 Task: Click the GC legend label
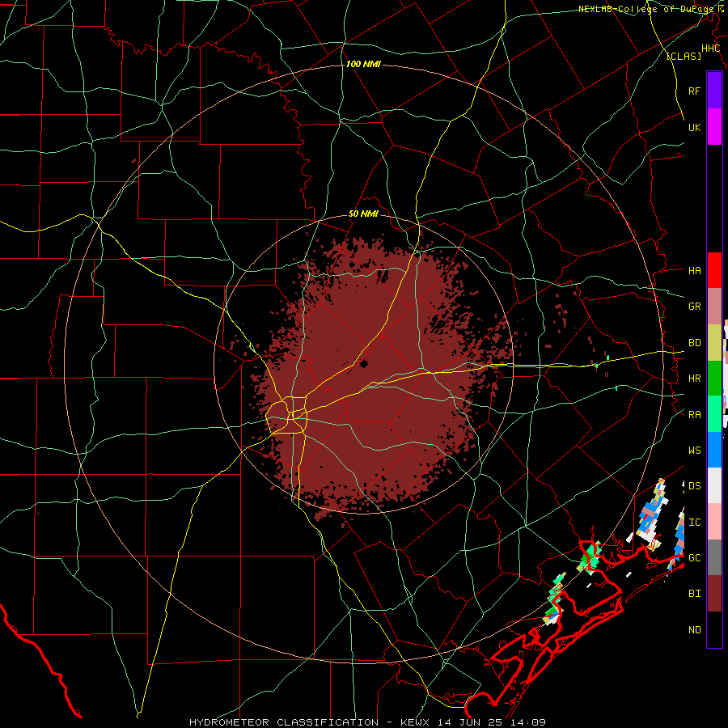pos(694,557)
